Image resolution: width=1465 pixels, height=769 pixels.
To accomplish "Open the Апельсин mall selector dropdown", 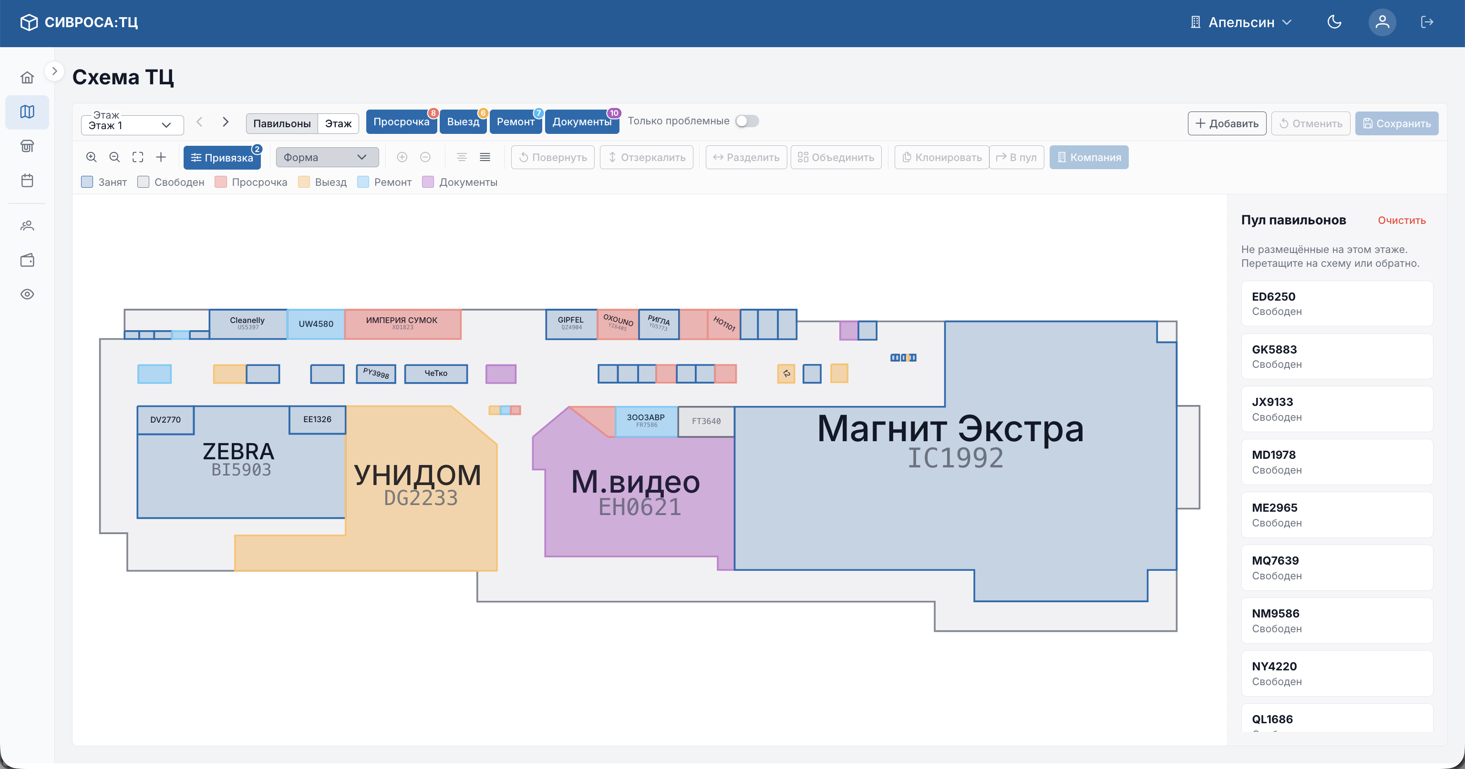I will pyautogui.click(x=1241, y=22).
